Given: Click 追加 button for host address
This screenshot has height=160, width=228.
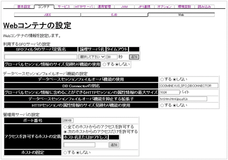Looking at the screenshot, I should coord(114,145).
